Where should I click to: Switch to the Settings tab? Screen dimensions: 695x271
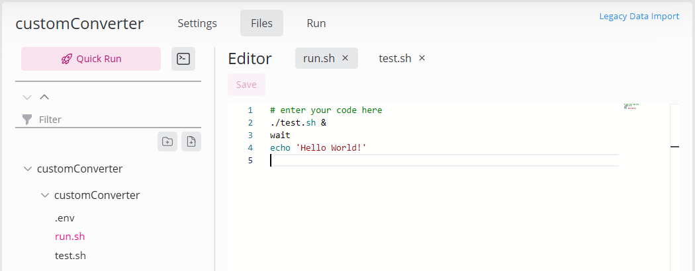[x=197, y=23]
